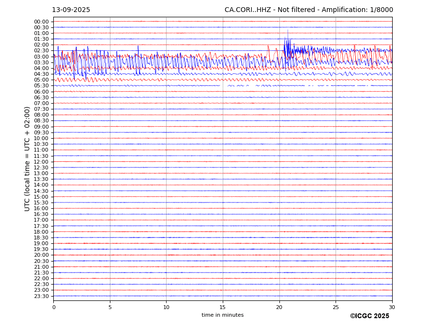Click the vertical UTC local time axis label

tap(27, 159)
